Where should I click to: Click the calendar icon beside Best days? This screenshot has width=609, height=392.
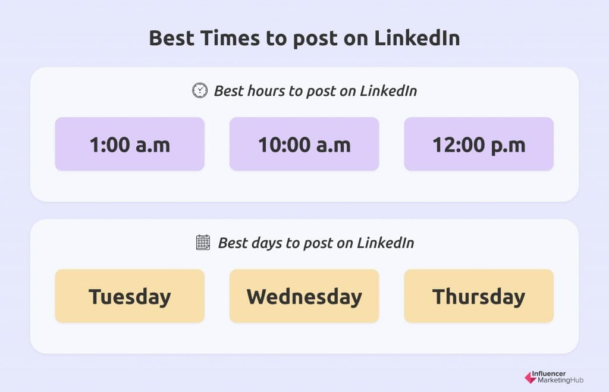click(x=203, y=243)
